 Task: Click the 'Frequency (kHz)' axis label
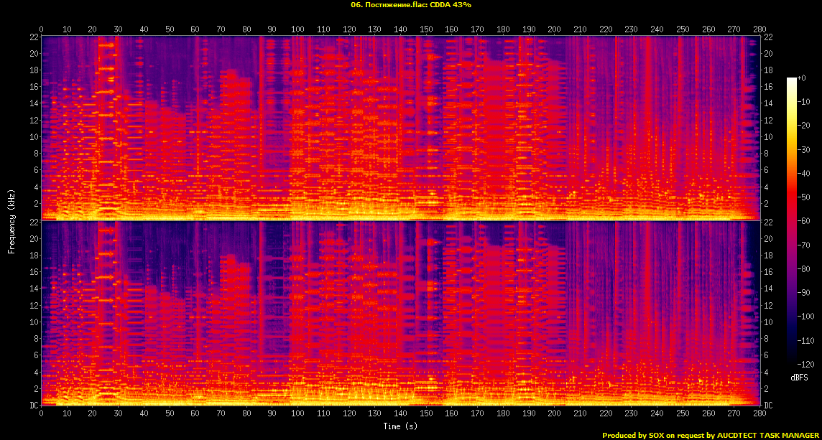click(x=11, y=220)
